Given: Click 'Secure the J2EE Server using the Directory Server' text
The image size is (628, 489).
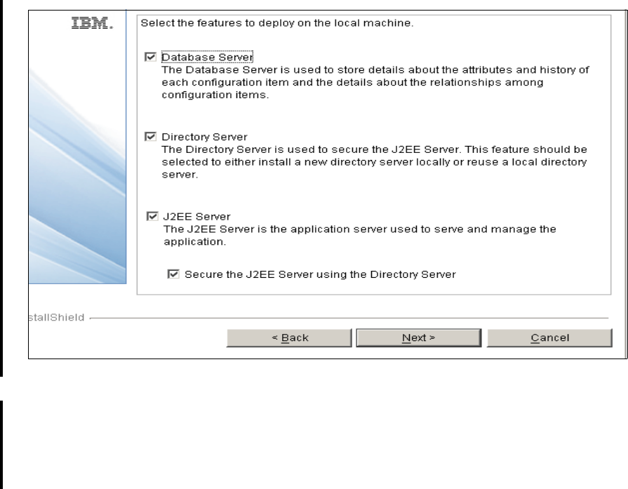Looking at the screenshot, I should coord(320,274).
